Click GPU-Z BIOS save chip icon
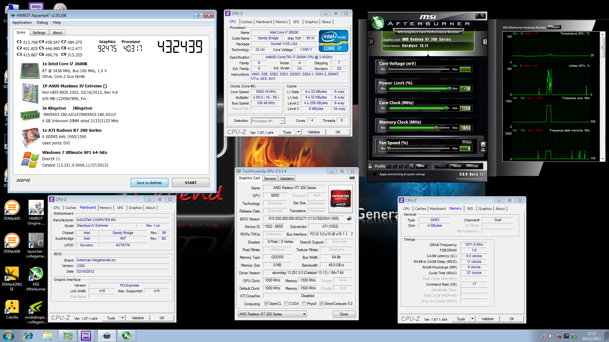This screenshot has height=342, width=609. coord(349,218)
